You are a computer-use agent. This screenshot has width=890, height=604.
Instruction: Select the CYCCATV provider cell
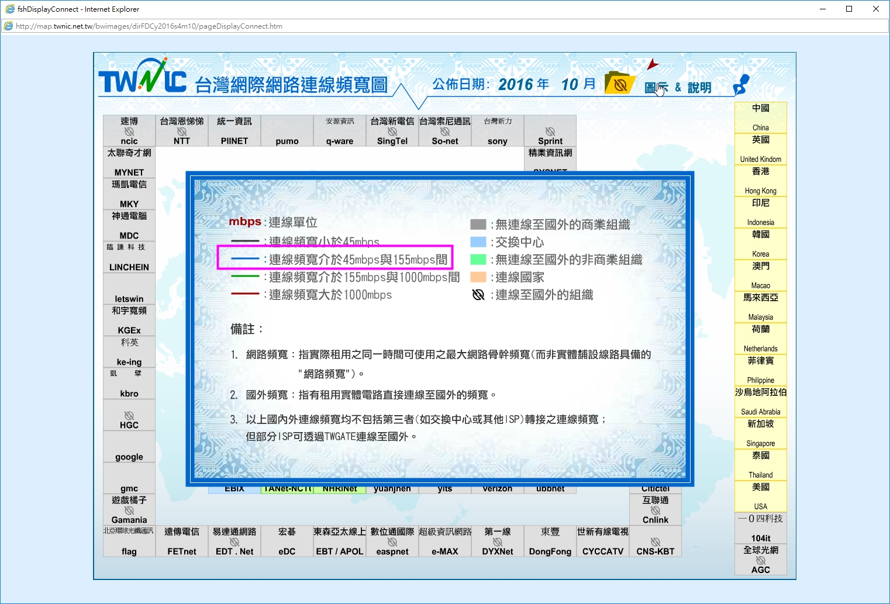[603, 541]
